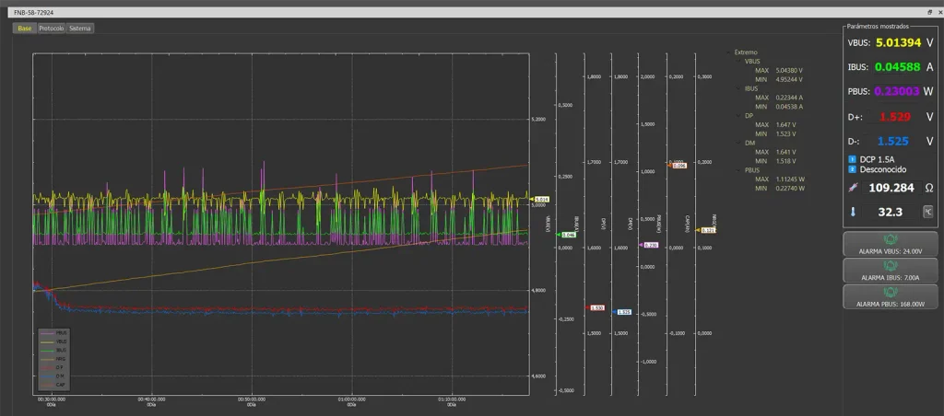Image resolution: width=944 pixels, height=416 pixels.
Task: Click the NRG entry in chart legend
Action: click(x=54, y=359)
